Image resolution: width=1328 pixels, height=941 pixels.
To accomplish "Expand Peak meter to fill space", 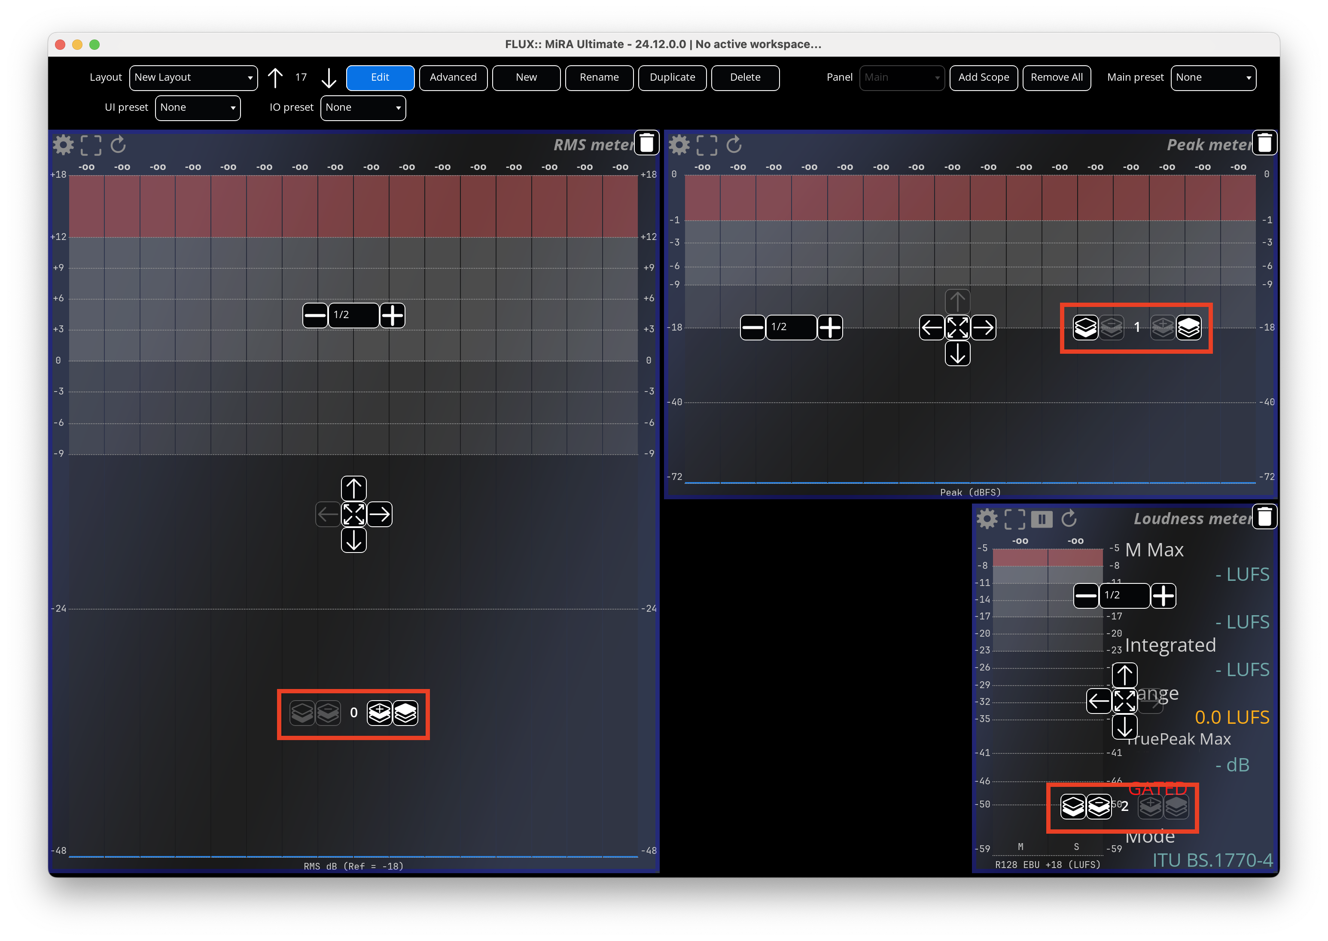I will [x=958, y=328].
